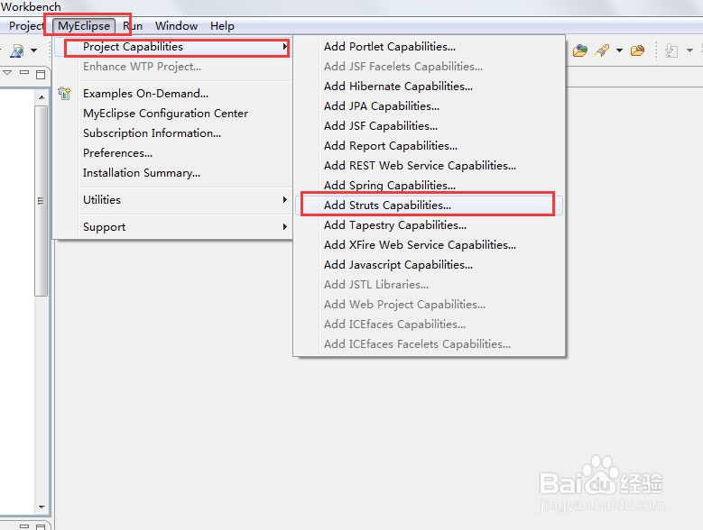This screenshot has width=703, height=530.
Task: Open the Next Annotation dropdown arrow
Action: click(x=689, y=50)
